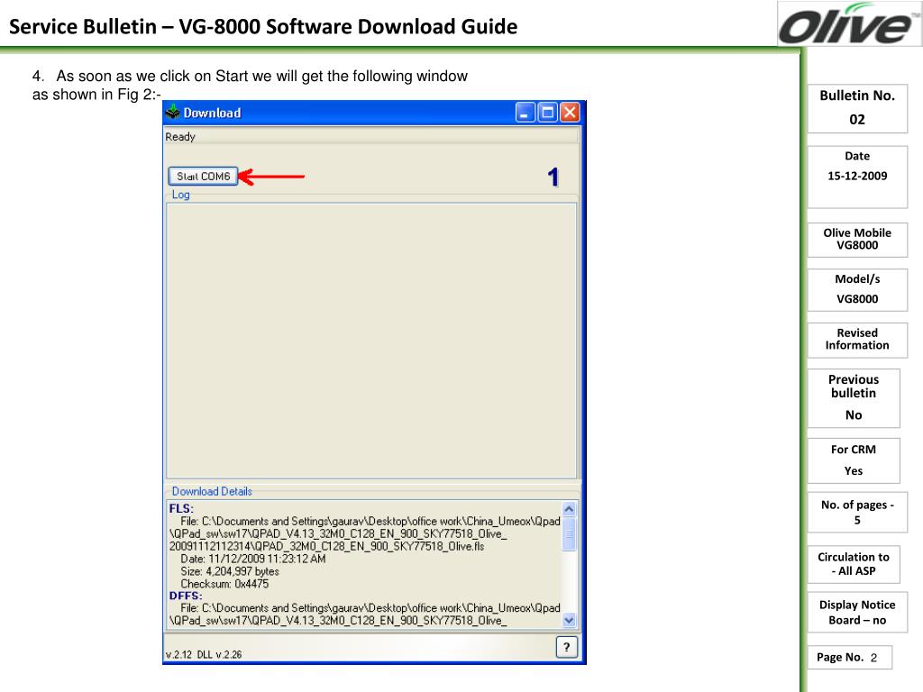This screenshot has width=923, height=692.
Task: Click the No. of pages - 5 box
Action: (857, 512)
